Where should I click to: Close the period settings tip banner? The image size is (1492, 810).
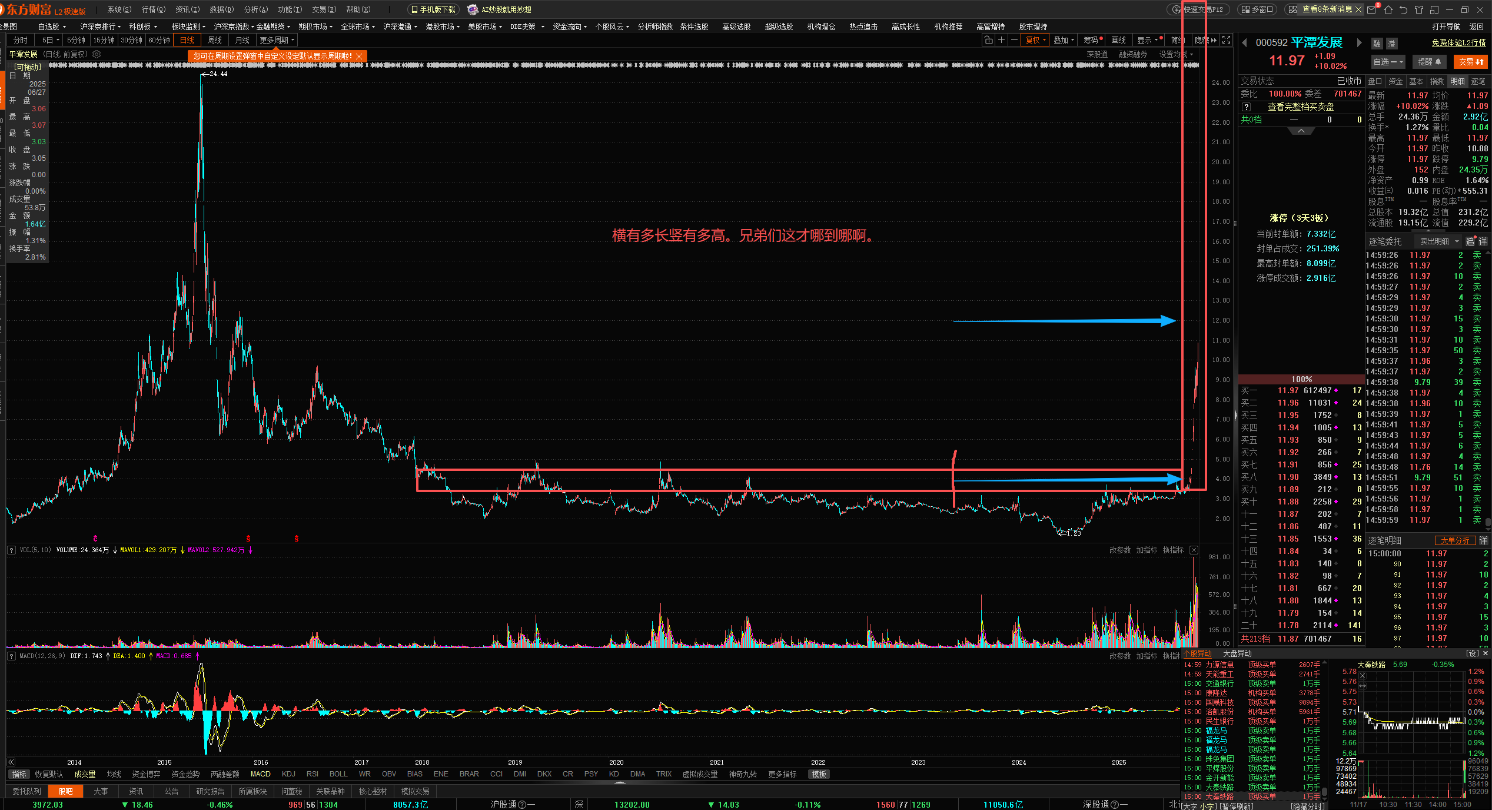[x=359, y=57]
